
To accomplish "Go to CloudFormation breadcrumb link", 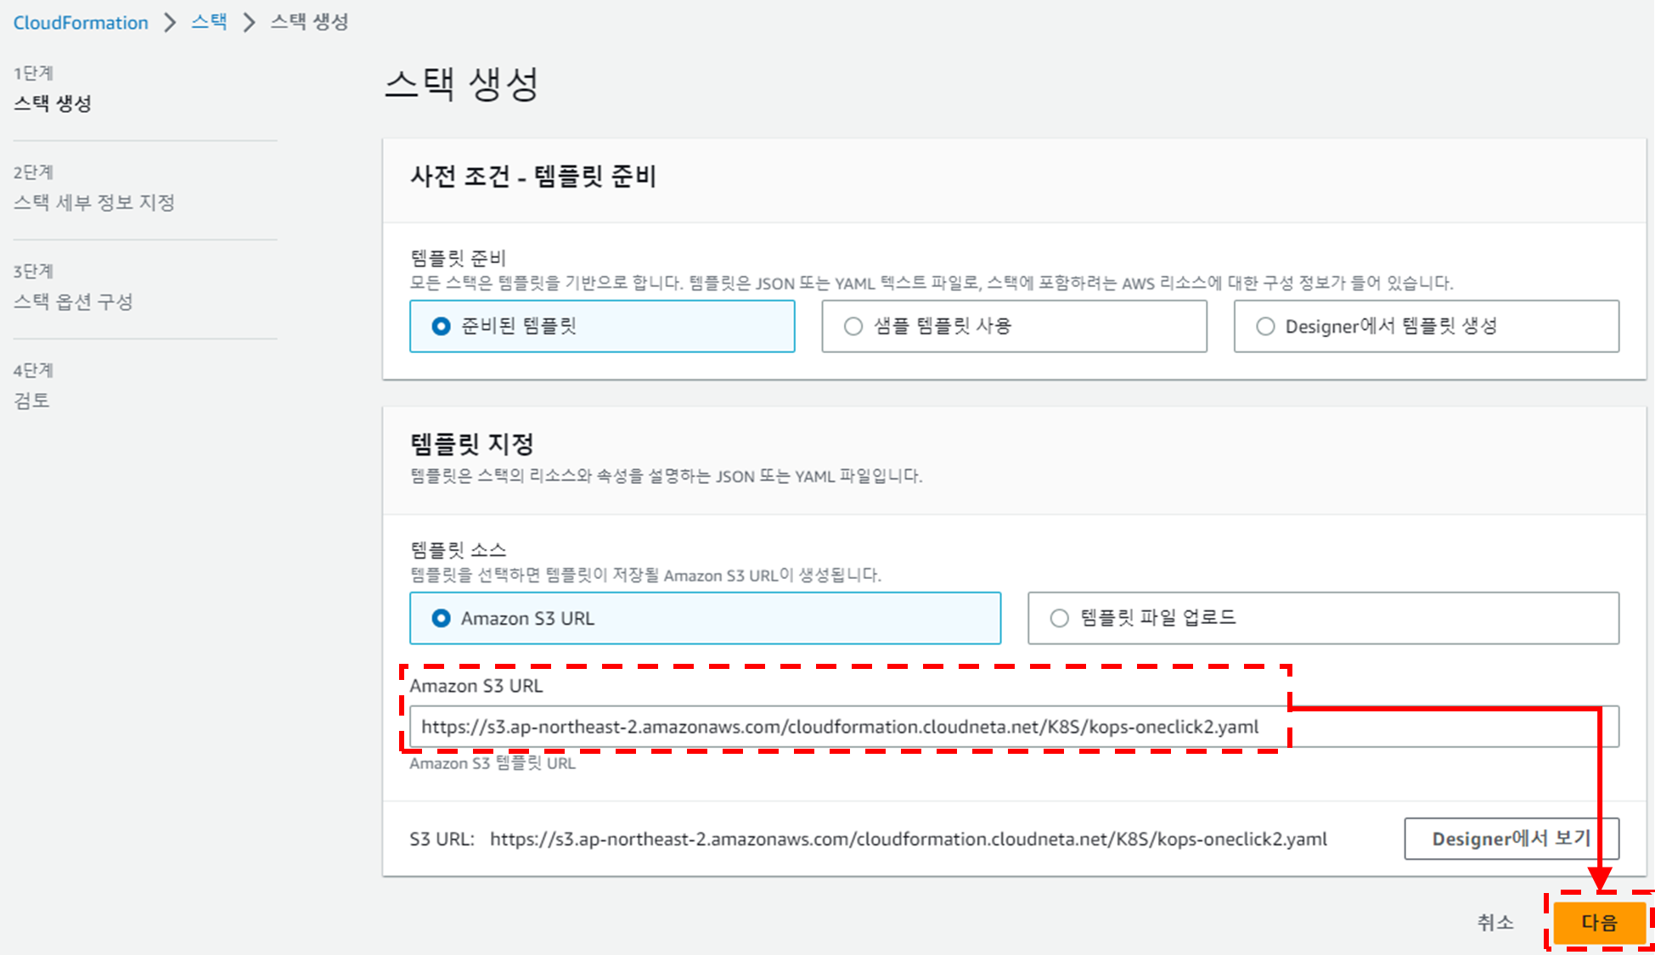I will pyautogui.click(x=81, y=22).
